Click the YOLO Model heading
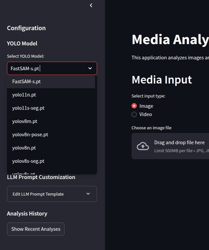 coord(22,43)
